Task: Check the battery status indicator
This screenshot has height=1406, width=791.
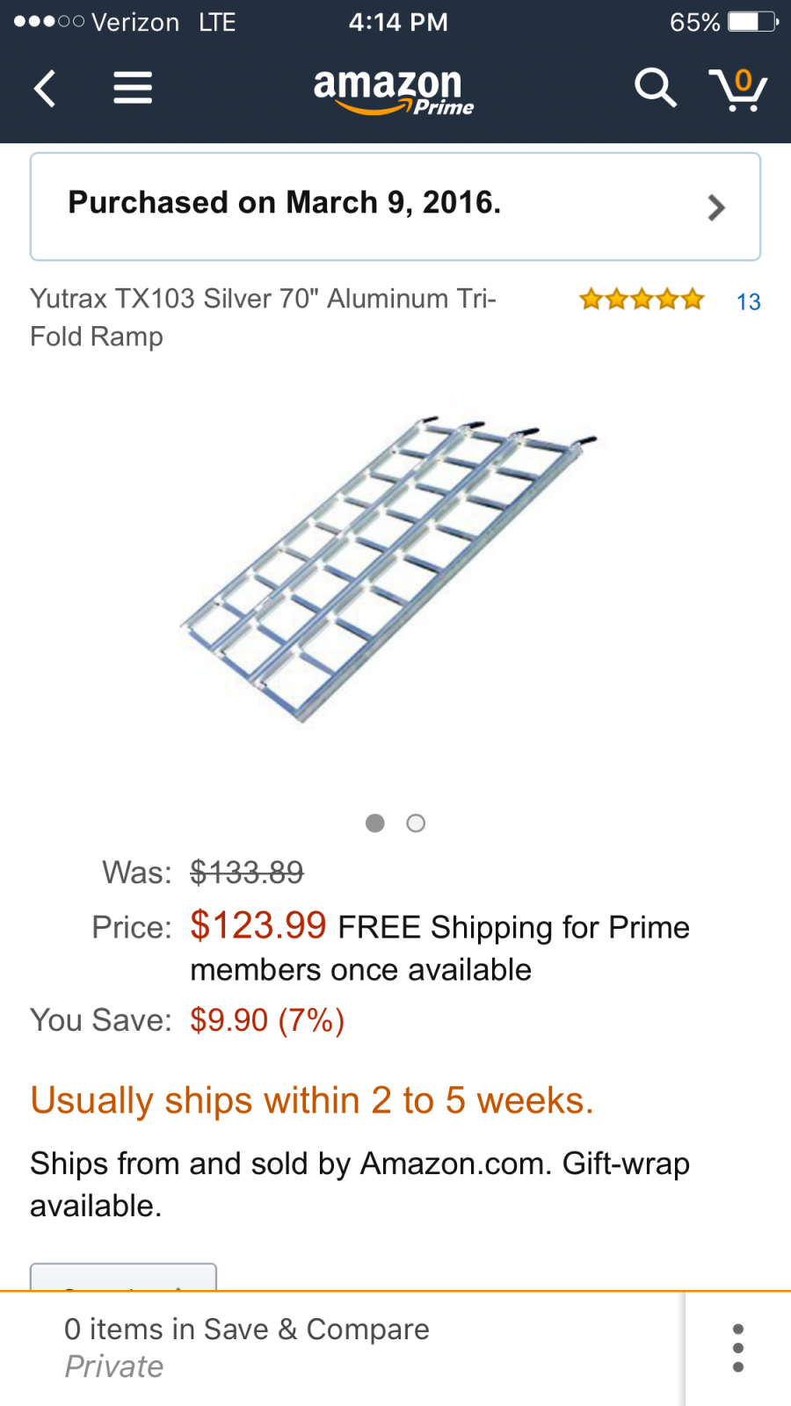Action: pyautogui.click(x=753, y=21)
